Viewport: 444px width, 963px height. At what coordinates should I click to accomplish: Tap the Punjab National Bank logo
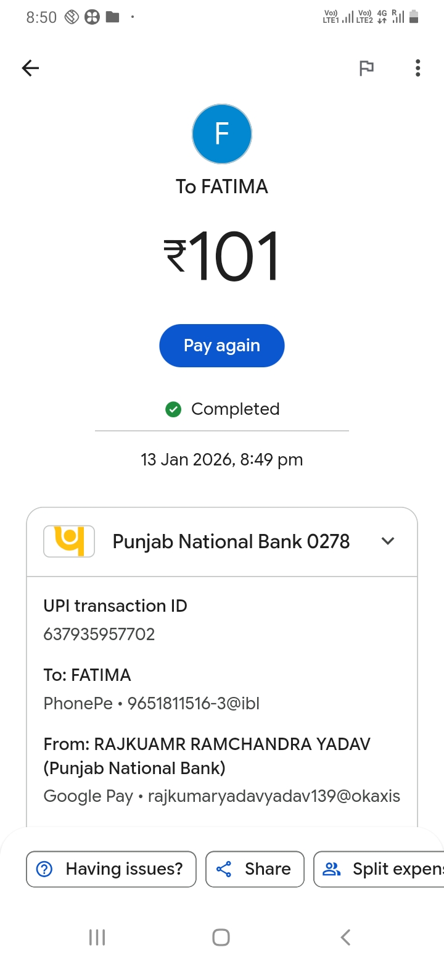68,541
